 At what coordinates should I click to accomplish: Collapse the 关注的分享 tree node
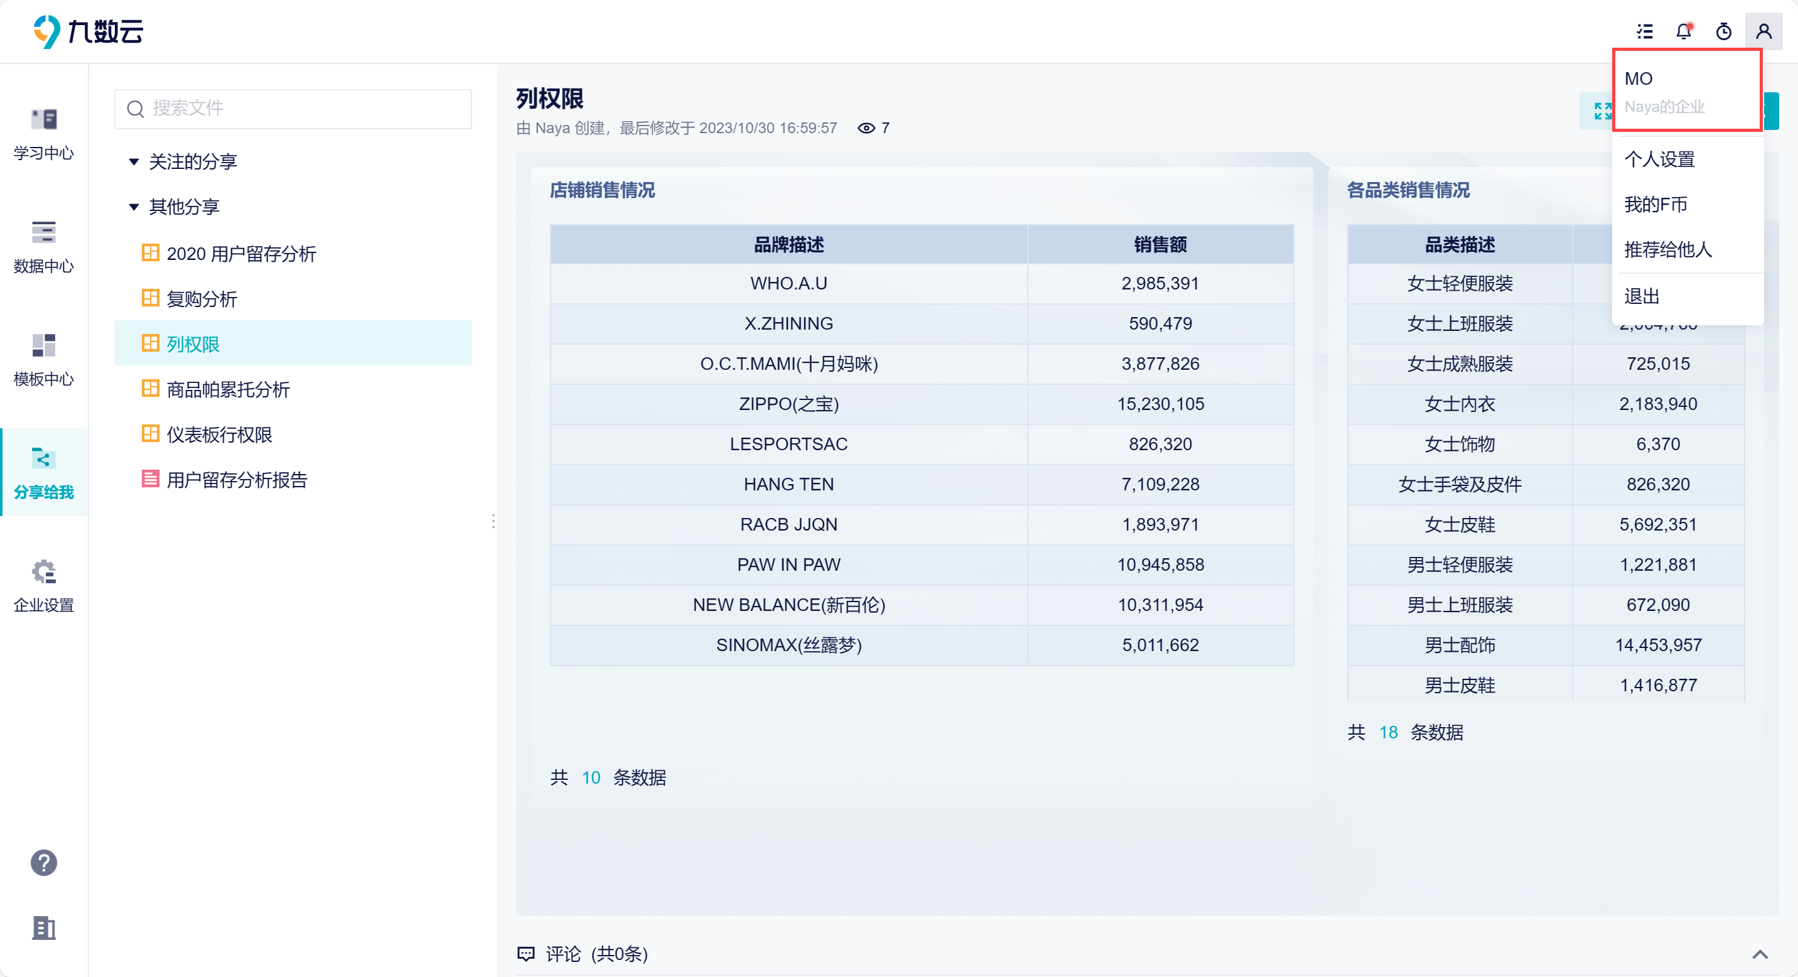coord(133,162)
